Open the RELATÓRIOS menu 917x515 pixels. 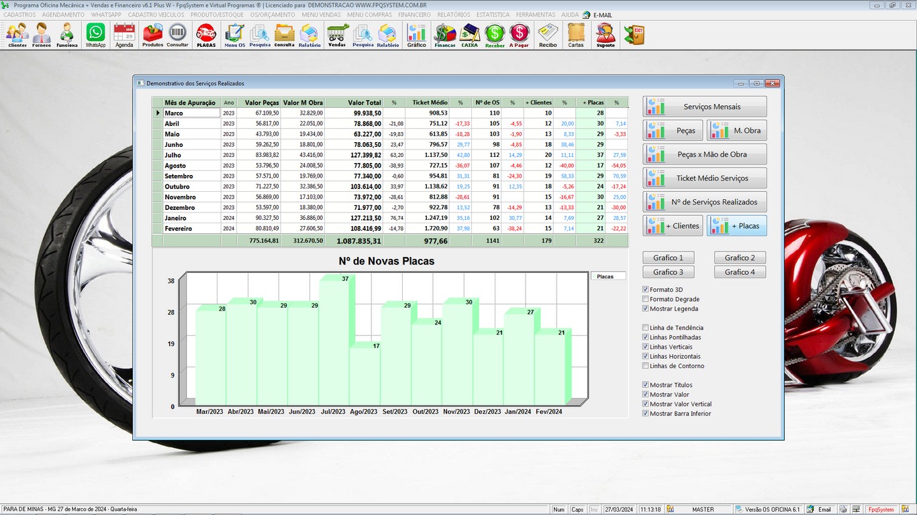pos(453,15)
